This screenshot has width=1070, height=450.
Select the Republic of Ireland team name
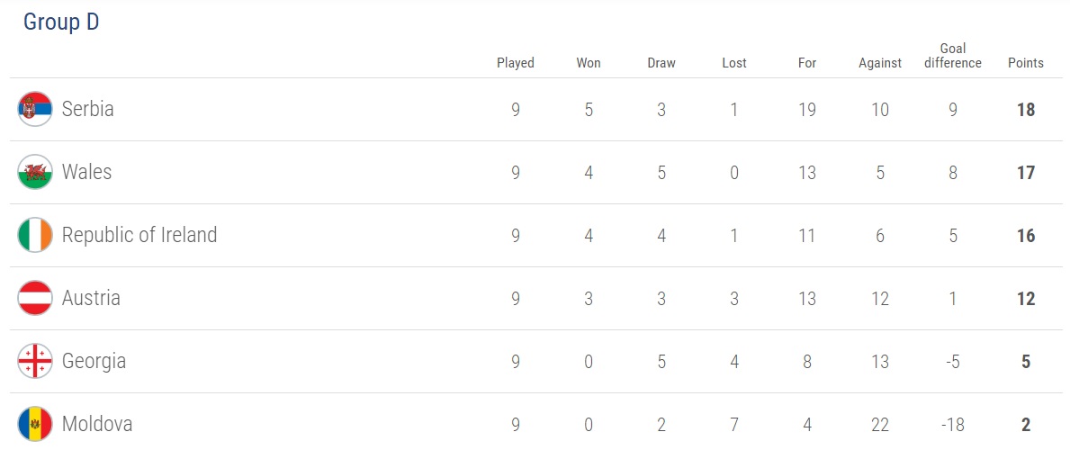click(x=139, y=236)
